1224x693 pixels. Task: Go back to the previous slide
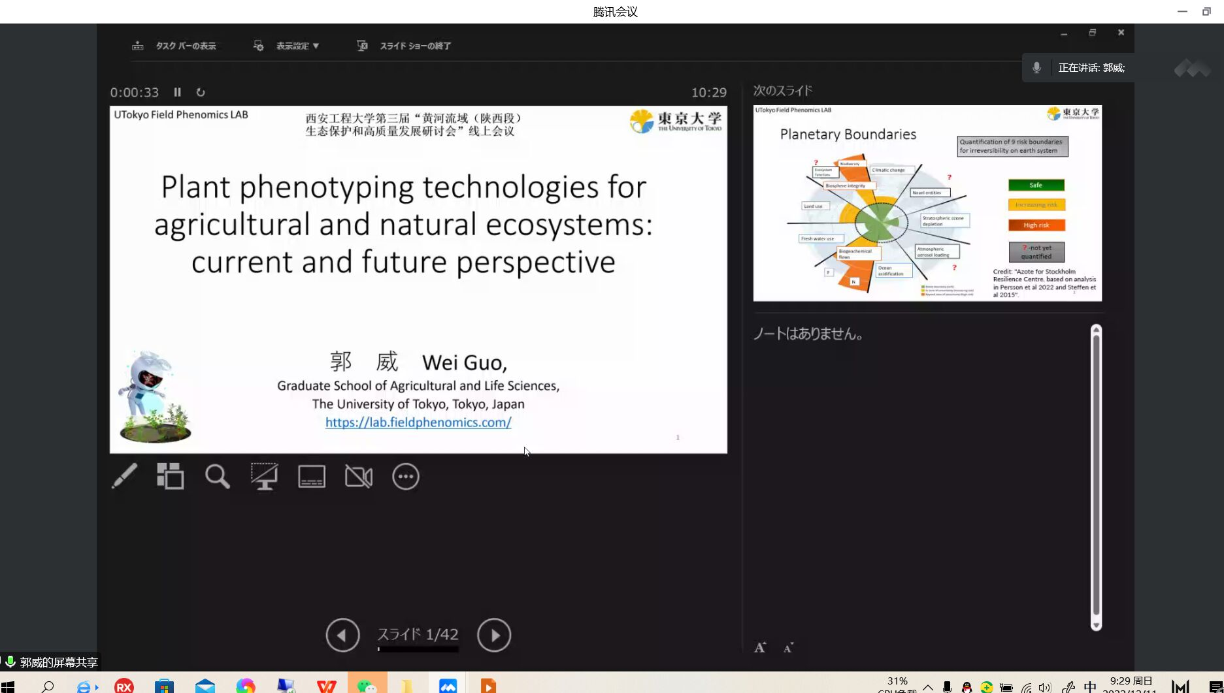click(x=343, y=635)
